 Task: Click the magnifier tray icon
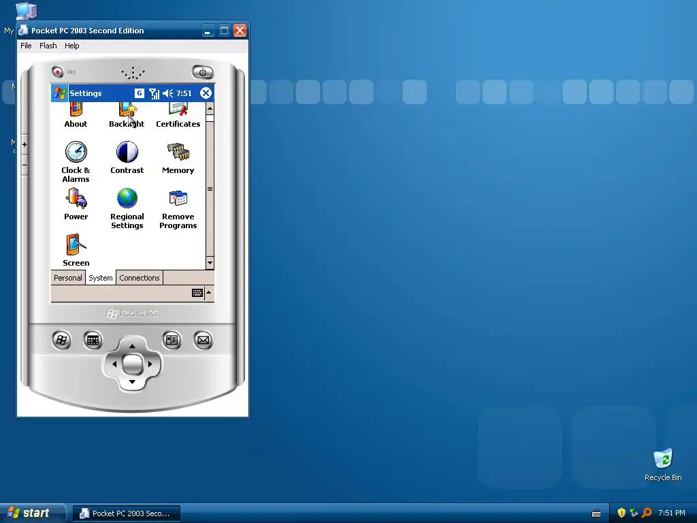(x=647, y=513)
